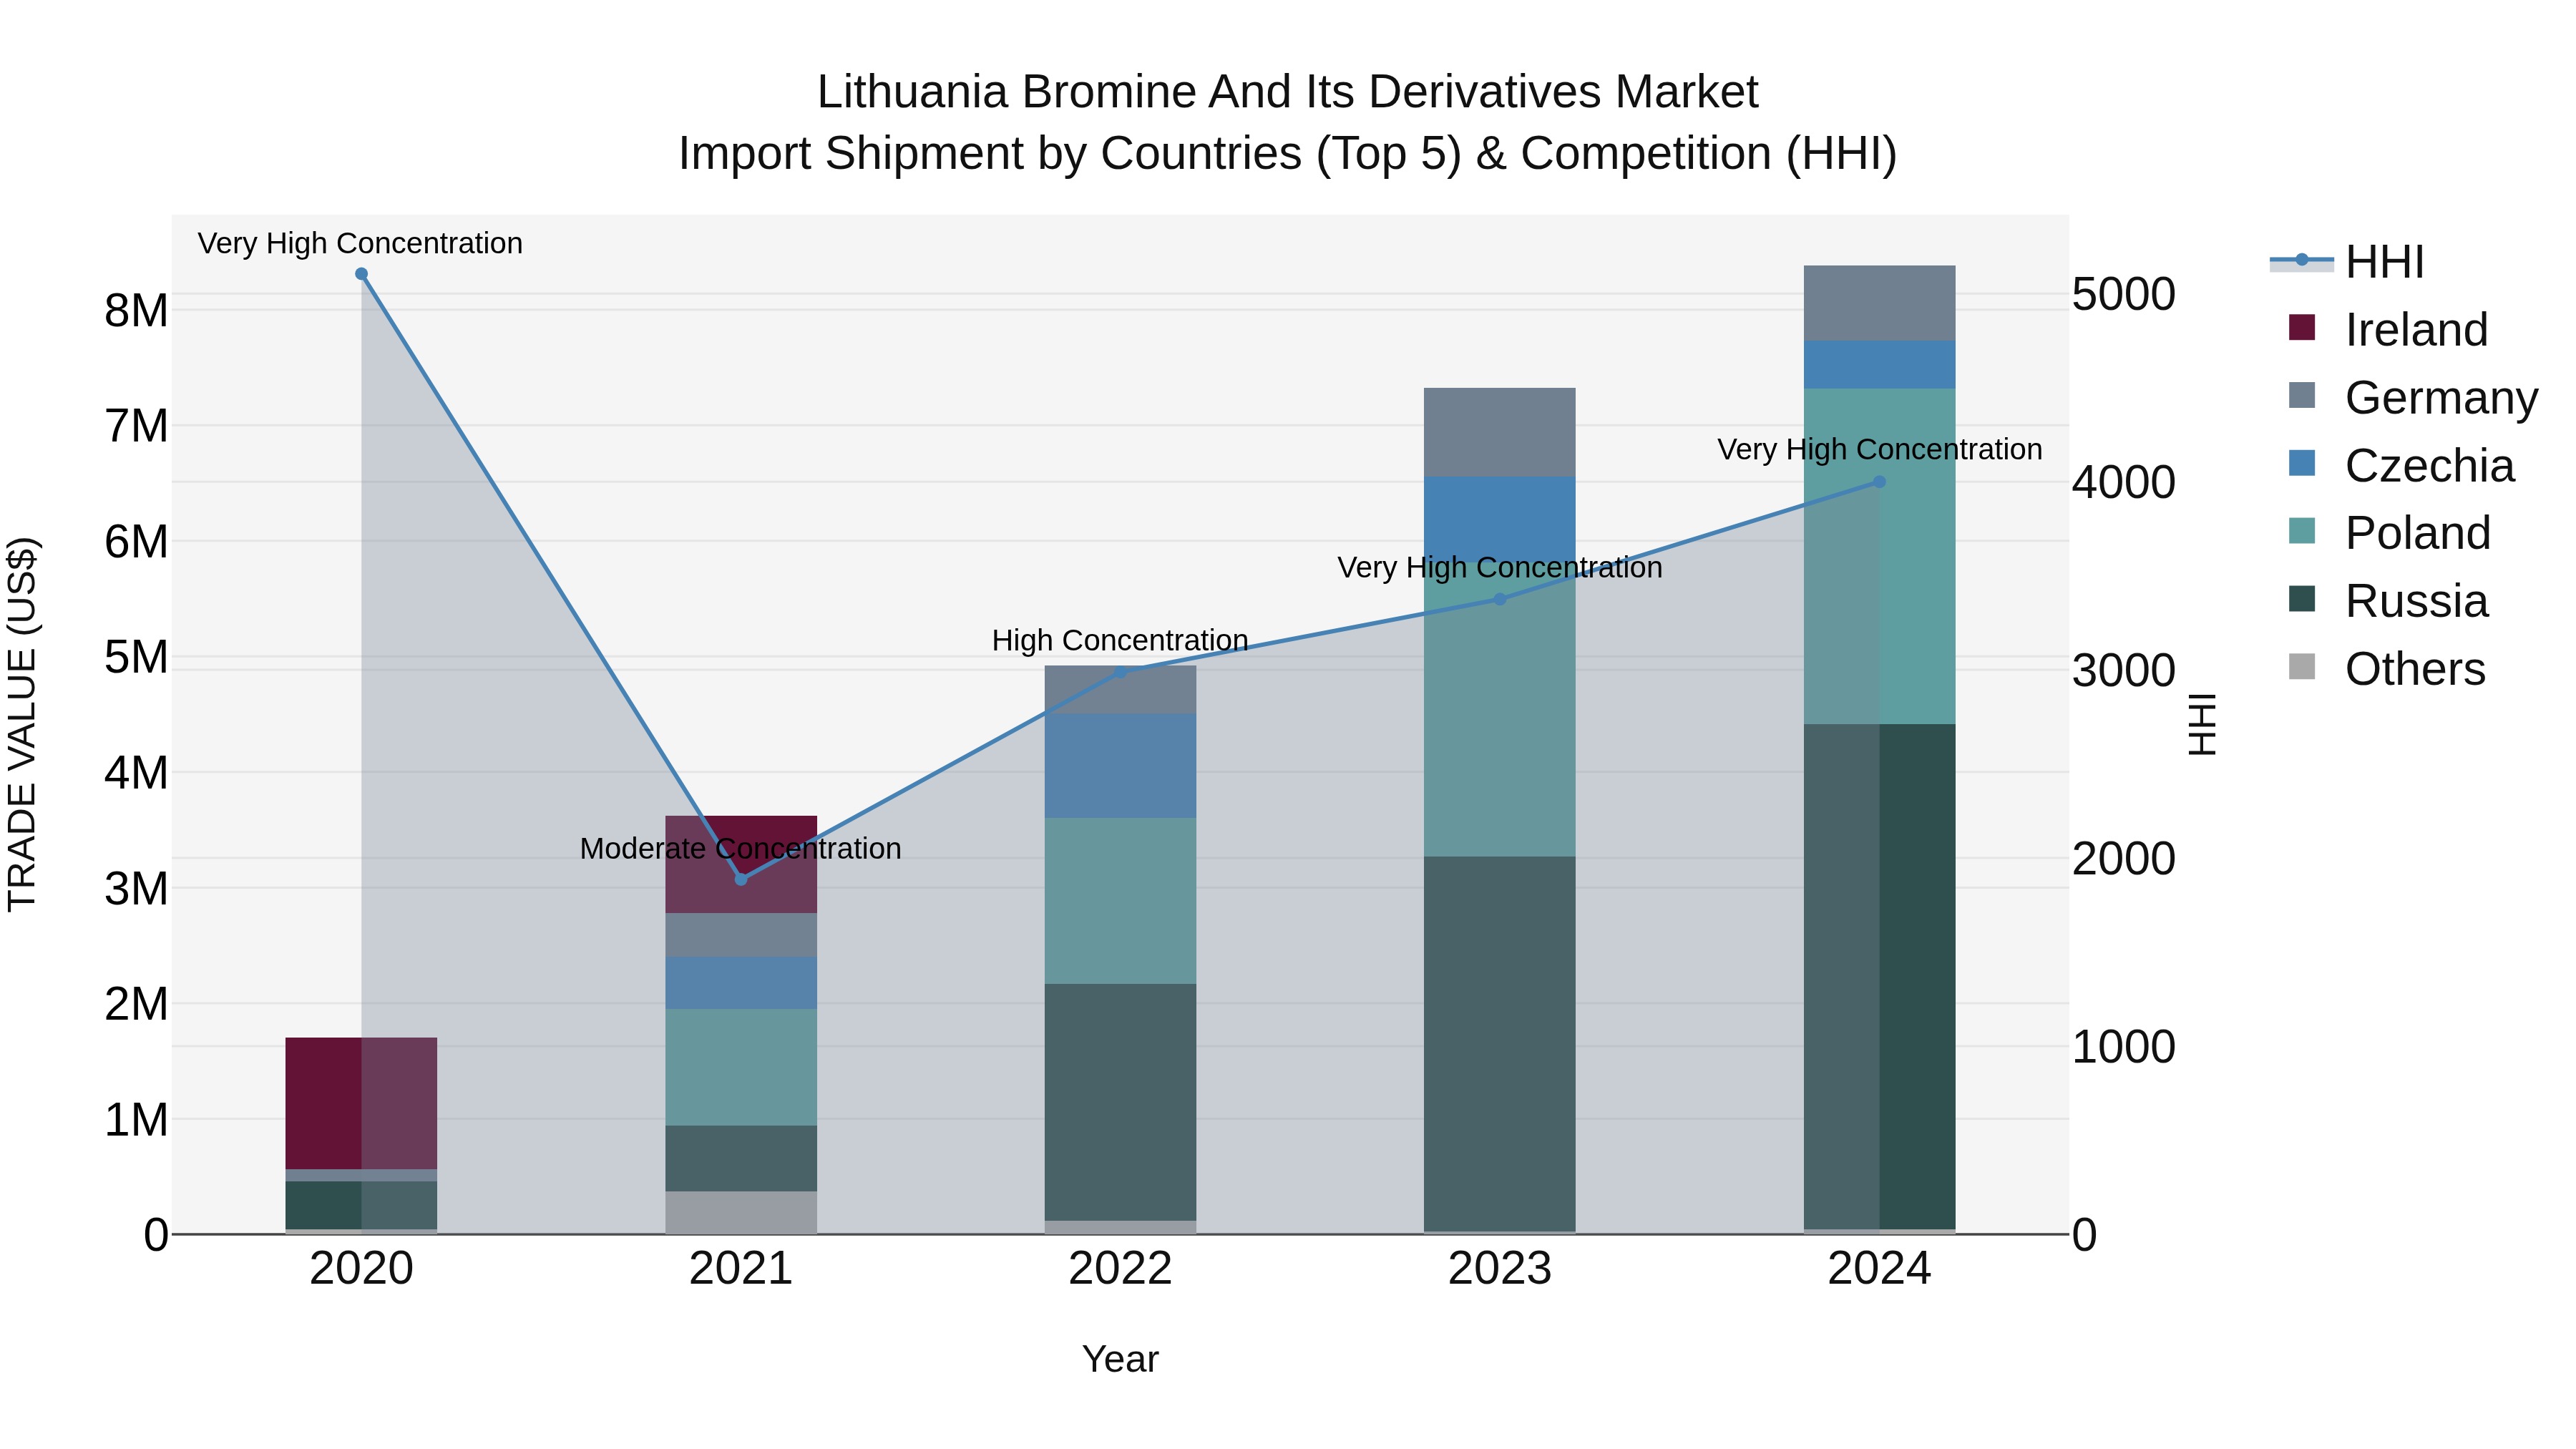Viewport: 2576px width, 1449px height.
Task: Click 'High Concentration' annotation at 2022
Action: [x=1120, y=640]
